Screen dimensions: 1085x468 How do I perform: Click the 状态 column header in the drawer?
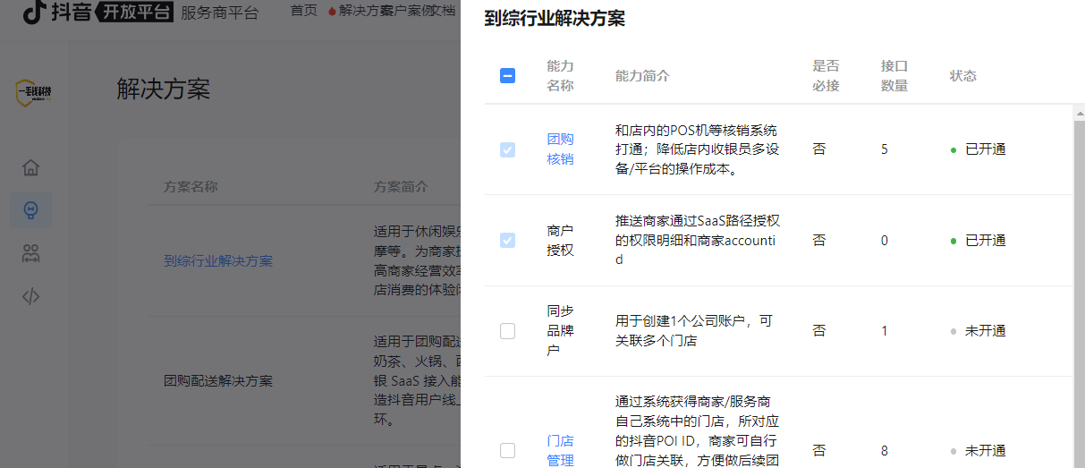[963, 76]
